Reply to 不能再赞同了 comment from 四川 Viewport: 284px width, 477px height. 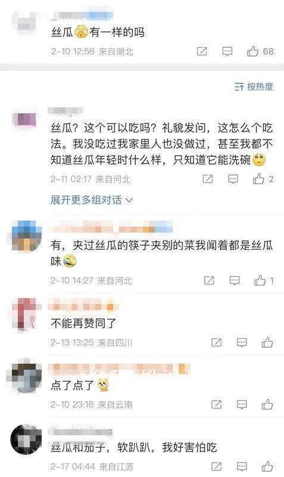242,343
